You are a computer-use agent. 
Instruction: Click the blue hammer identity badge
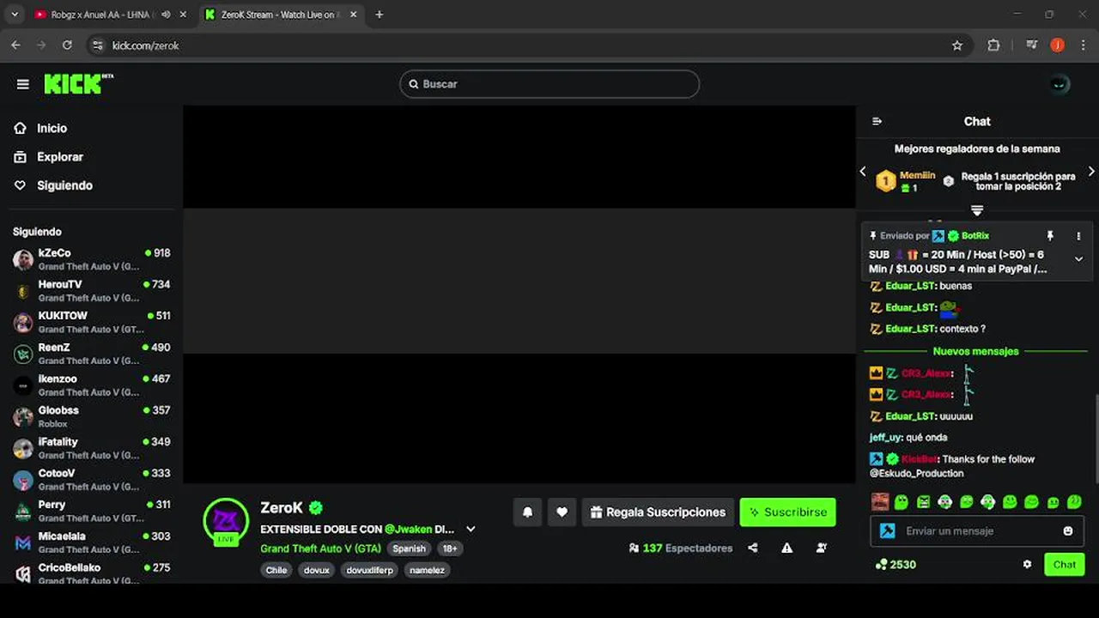point(888,531)
